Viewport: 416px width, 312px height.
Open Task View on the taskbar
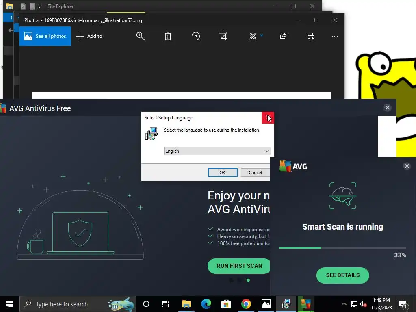click(x=166, y=304)
